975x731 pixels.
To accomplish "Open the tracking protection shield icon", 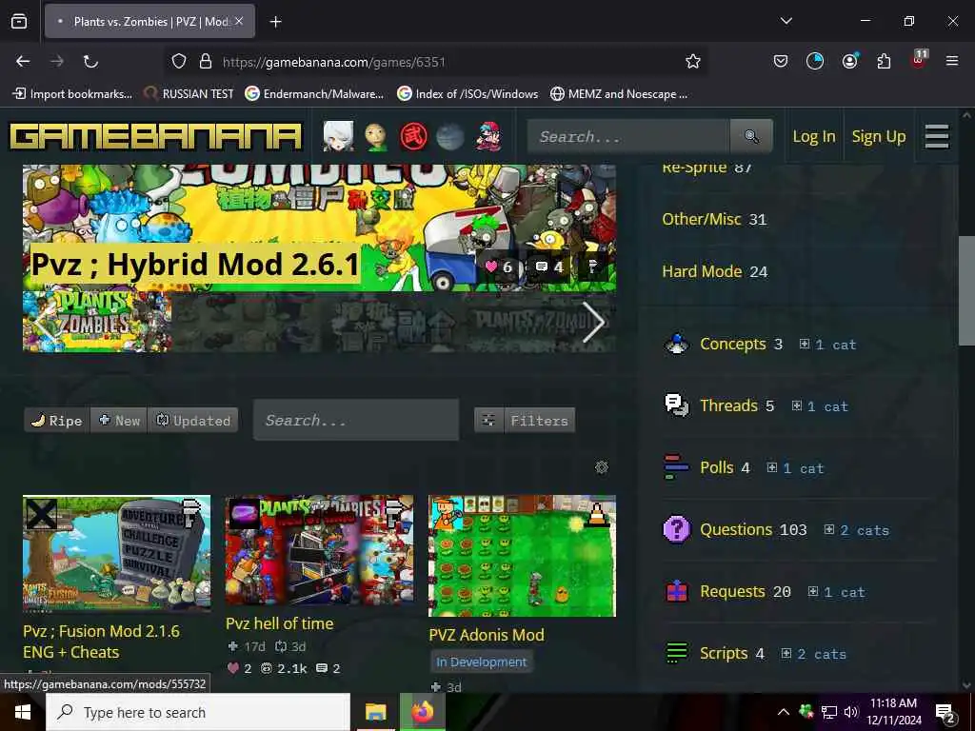I will pos(179,61).
